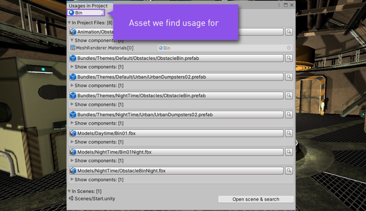This screenshot has width=366, height=211.
Task: Click magnifier icon beside NightTime/Urban/UrbanDumpsters02.prefab
Action: coord(289,114)
